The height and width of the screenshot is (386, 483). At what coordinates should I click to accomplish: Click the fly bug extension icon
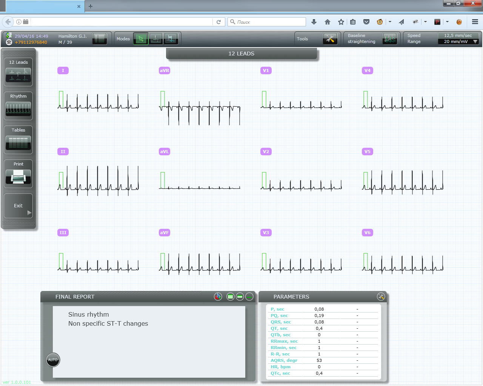tap(415, 22)
